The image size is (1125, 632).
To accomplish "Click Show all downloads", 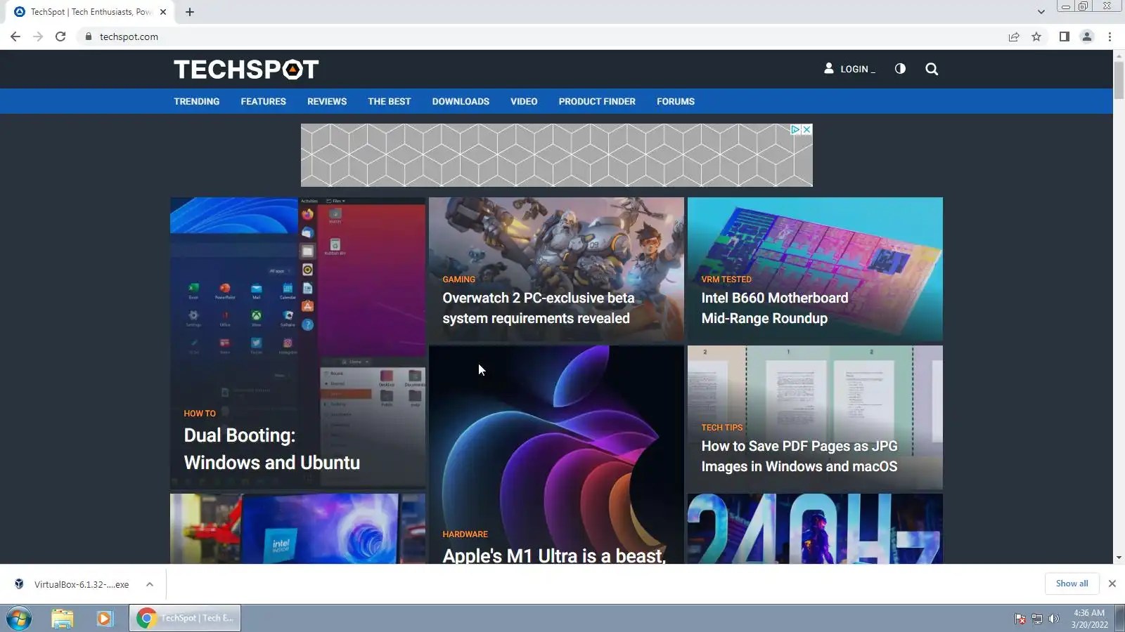I will 1072,584.
